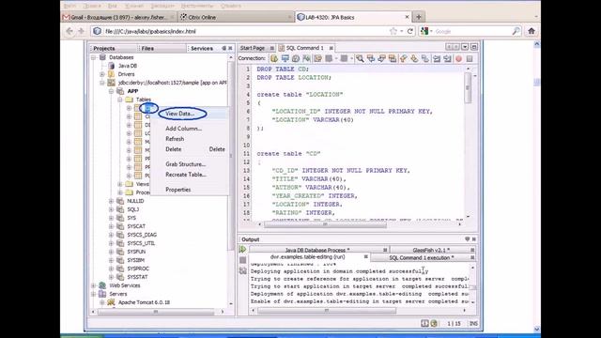The width and height of the screenshot is (601, 338).
Task: Toggle Highlight Search in editor toolbar
Action: point(393,58)
